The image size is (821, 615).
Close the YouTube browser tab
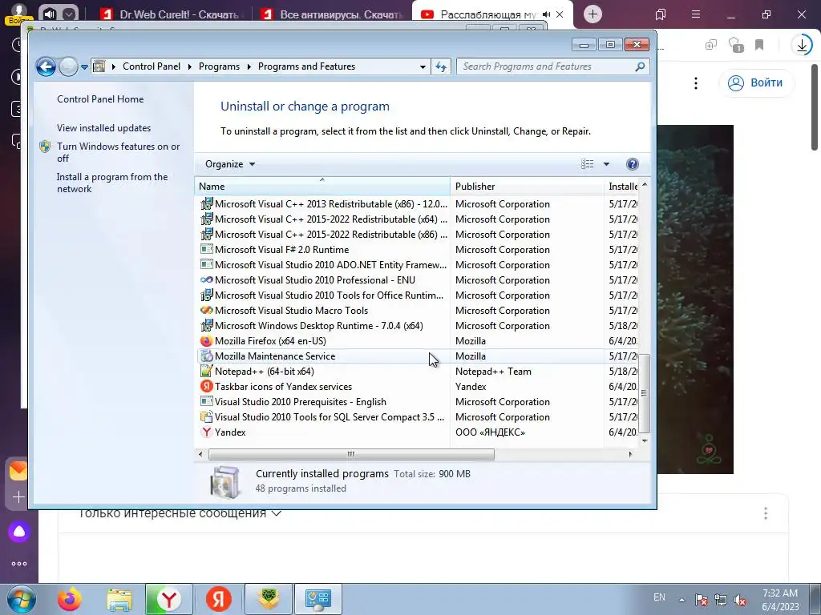[x=560, y=14]
